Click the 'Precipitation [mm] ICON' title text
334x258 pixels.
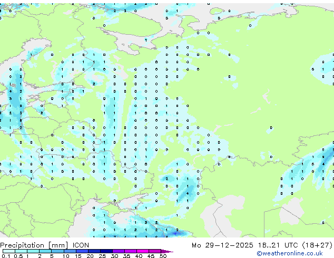click(x=45, y=245)
